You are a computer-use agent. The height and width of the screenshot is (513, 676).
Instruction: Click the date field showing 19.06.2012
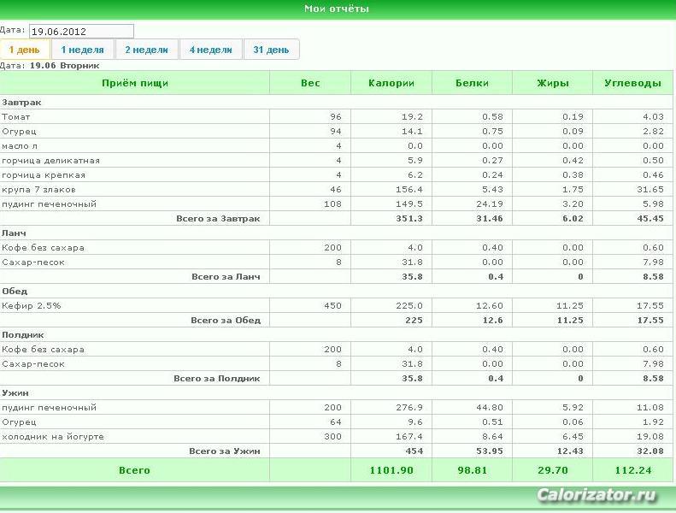[x=81, y=31]
